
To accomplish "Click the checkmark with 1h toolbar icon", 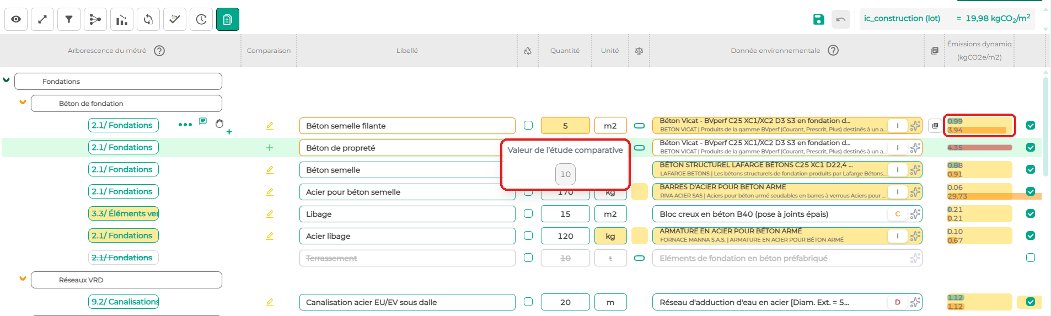I will point(175,19).
